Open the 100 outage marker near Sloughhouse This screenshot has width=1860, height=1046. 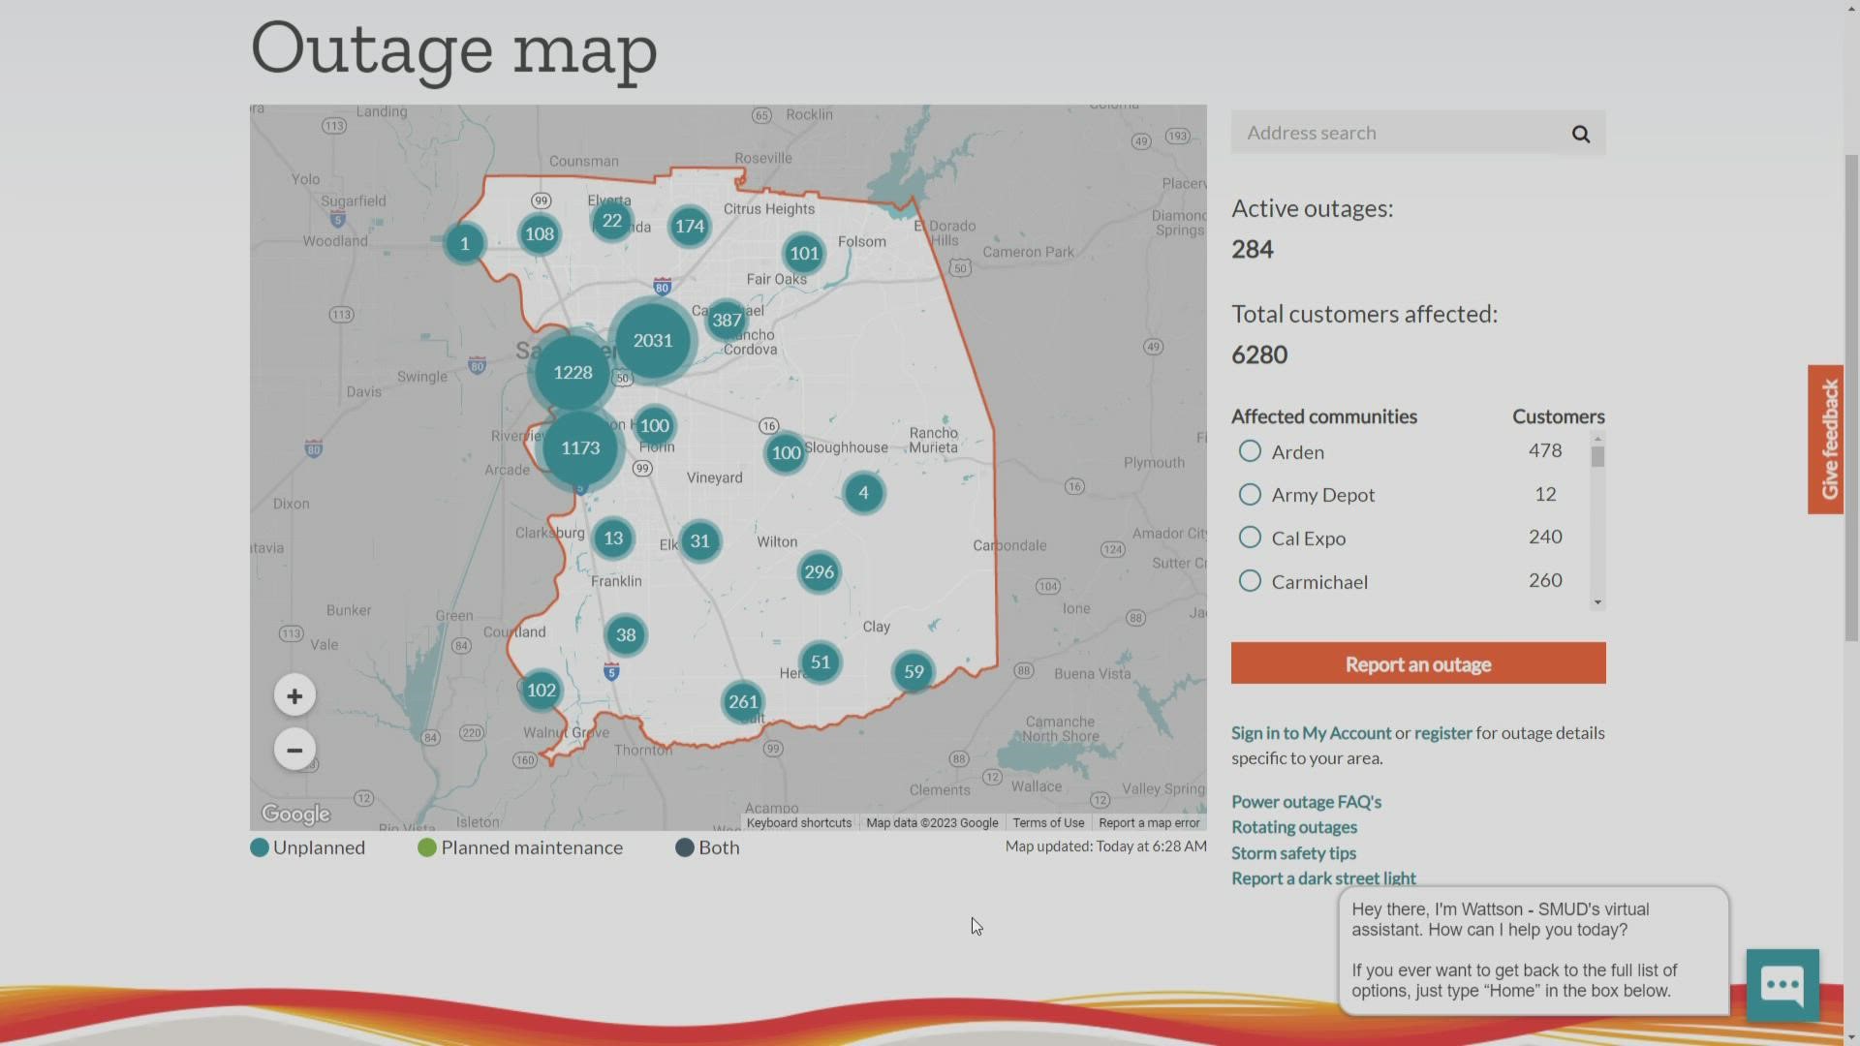click(x=786, y=452)
